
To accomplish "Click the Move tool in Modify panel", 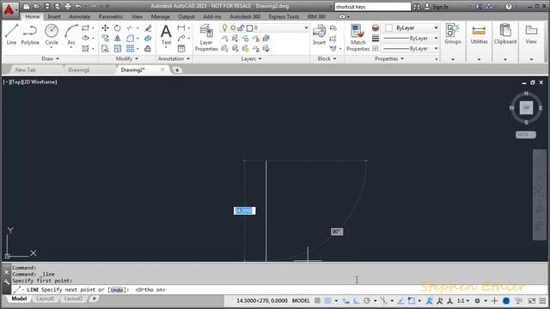I will pyautogui.click(x=105, y=28).
